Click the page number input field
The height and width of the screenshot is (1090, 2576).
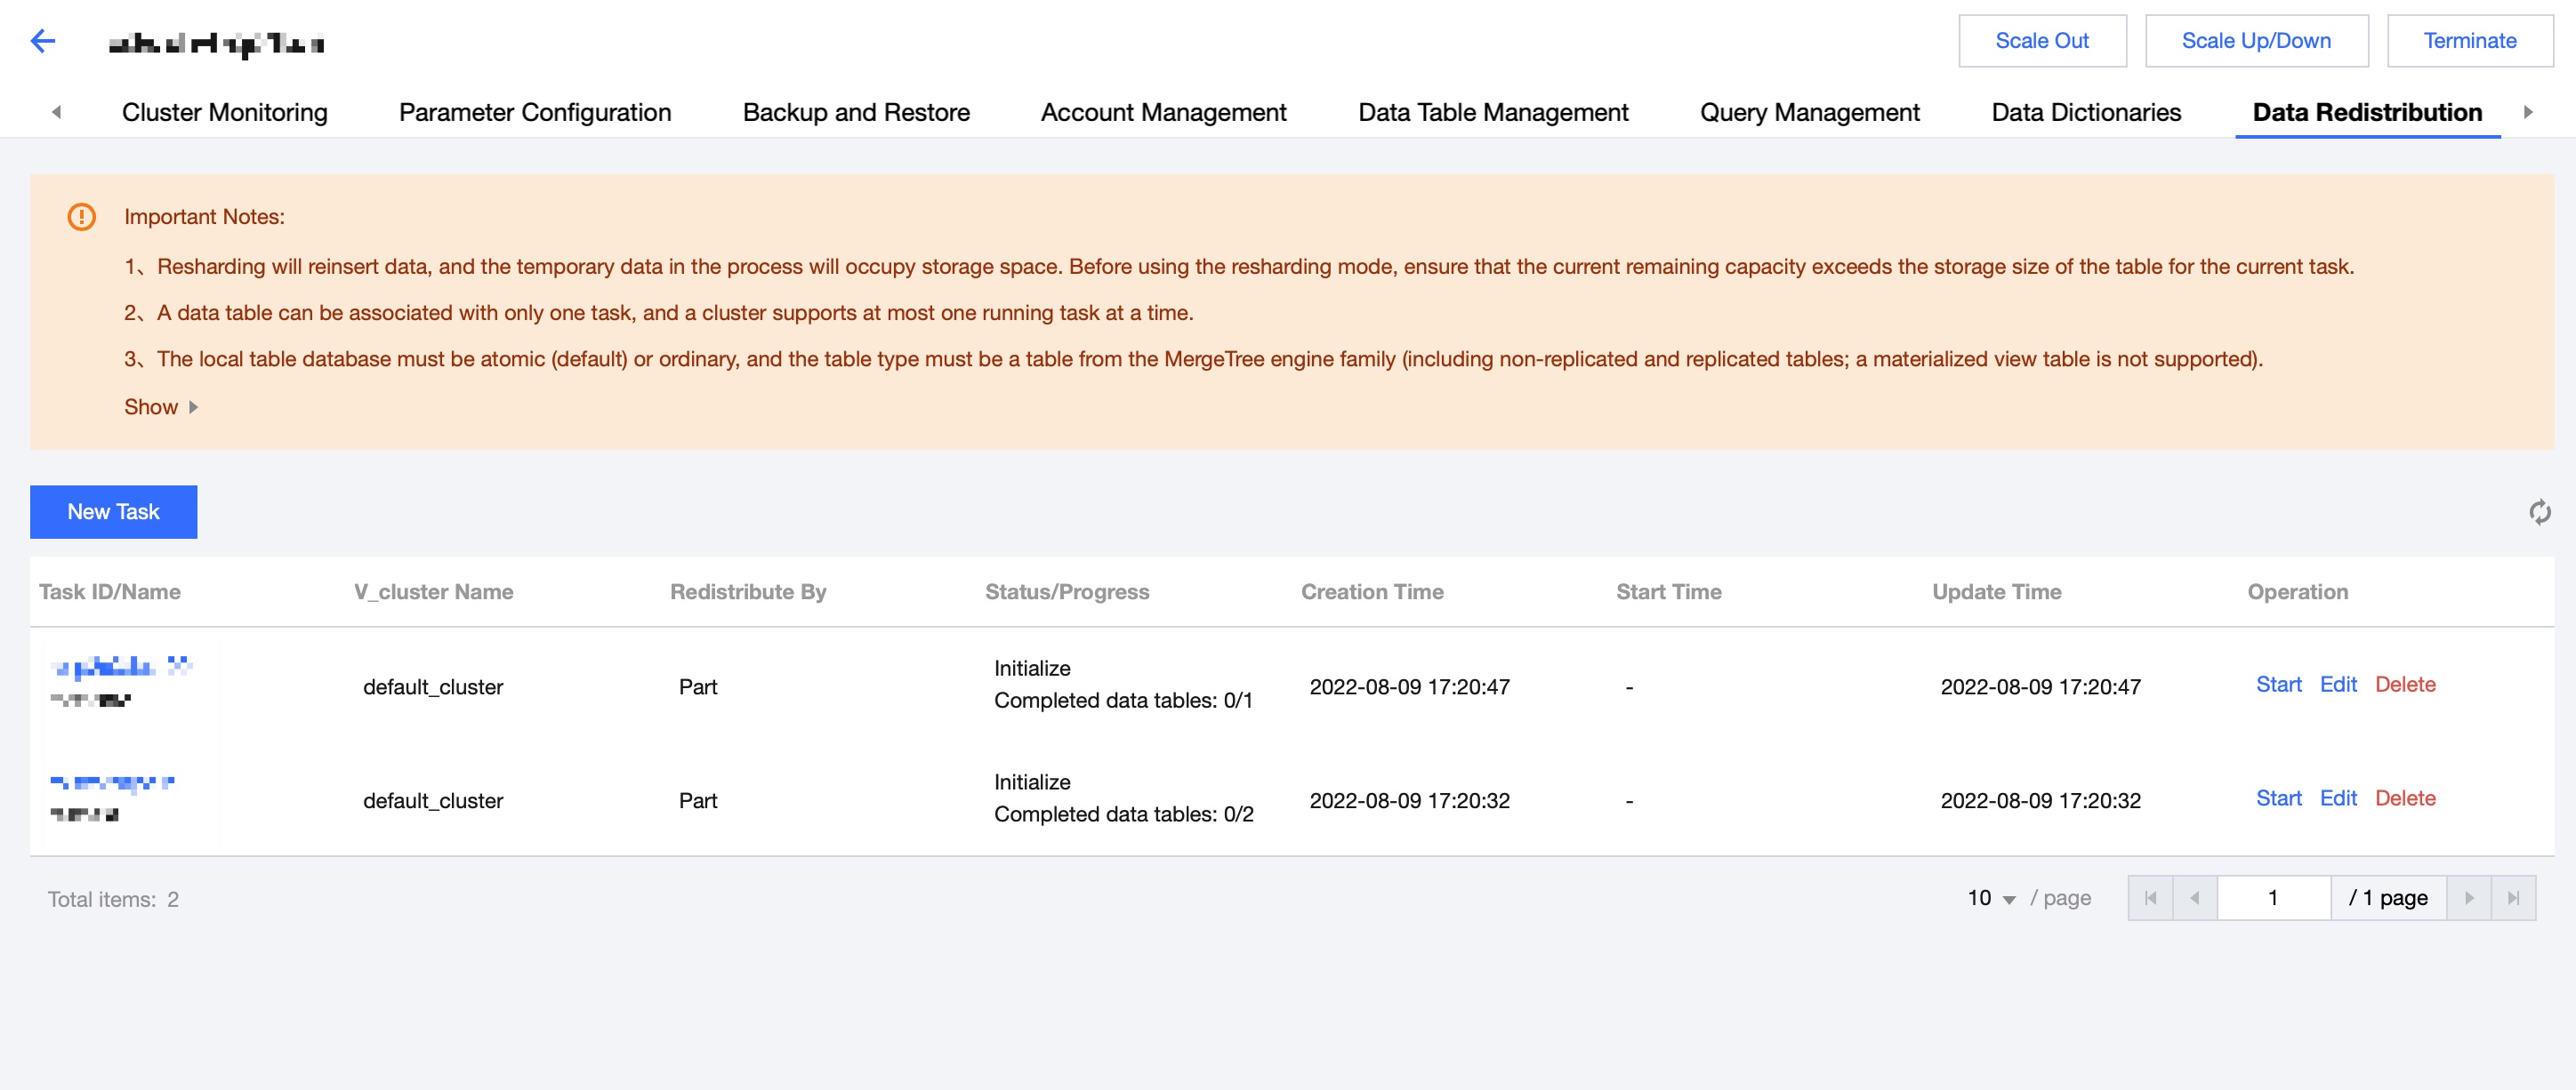(x=2273, y=898)
